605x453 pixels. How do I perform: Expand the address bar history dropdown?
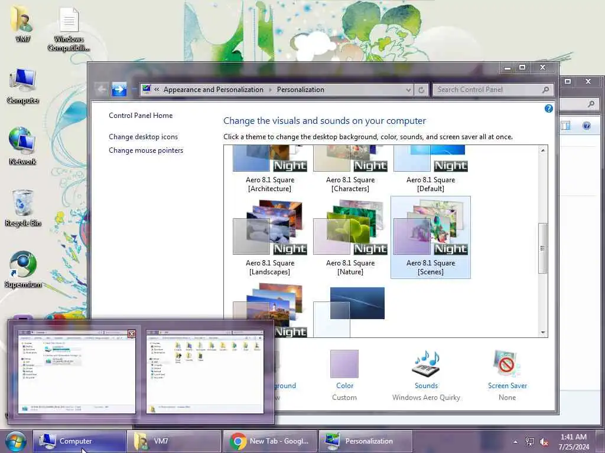(x=408, y=90)
